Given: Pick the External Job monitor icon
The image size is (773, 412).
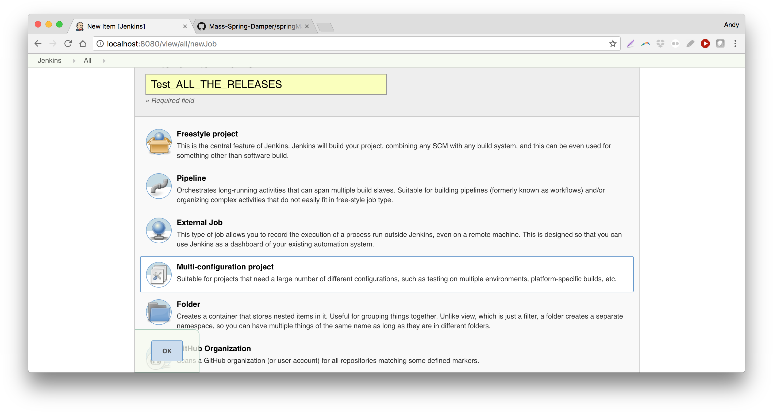Looking at the screenshot, I should [159, 230].
